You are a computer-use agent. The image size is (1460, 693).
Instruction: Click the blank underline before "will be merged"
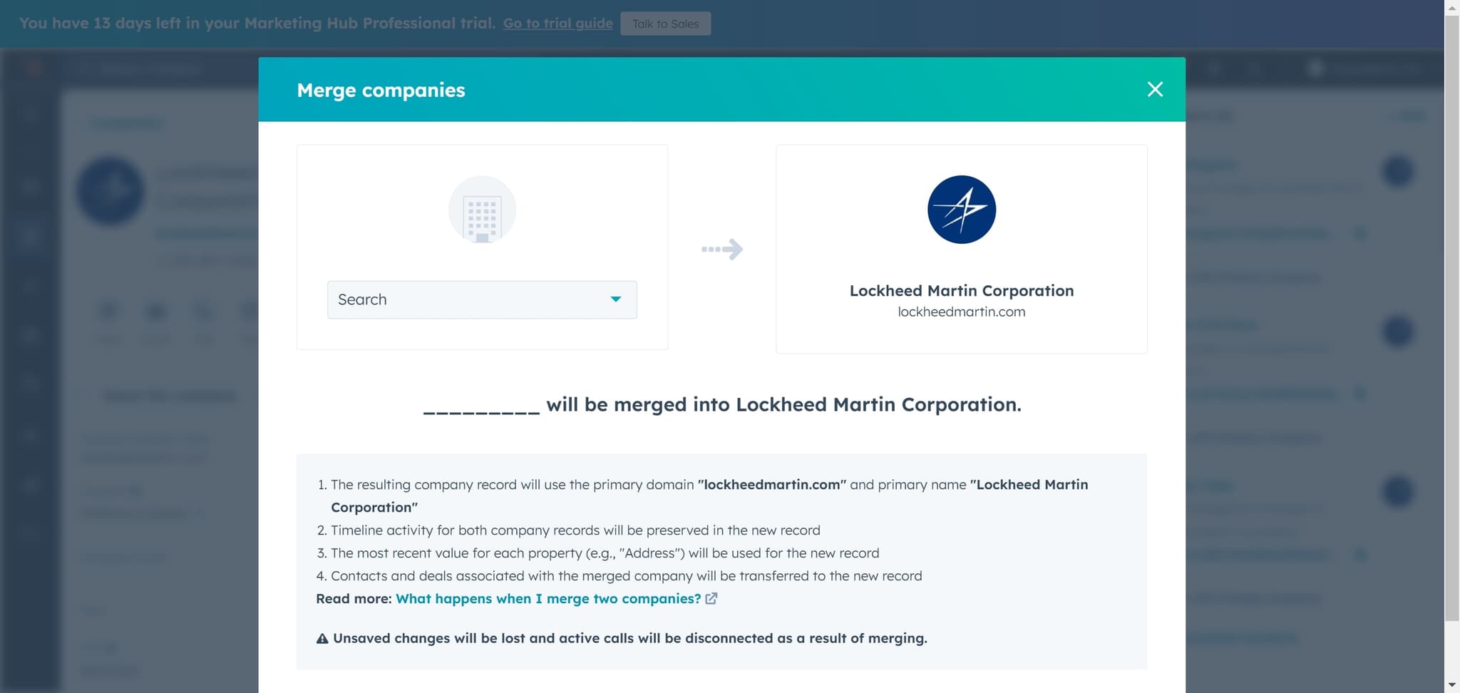(481, 408)
